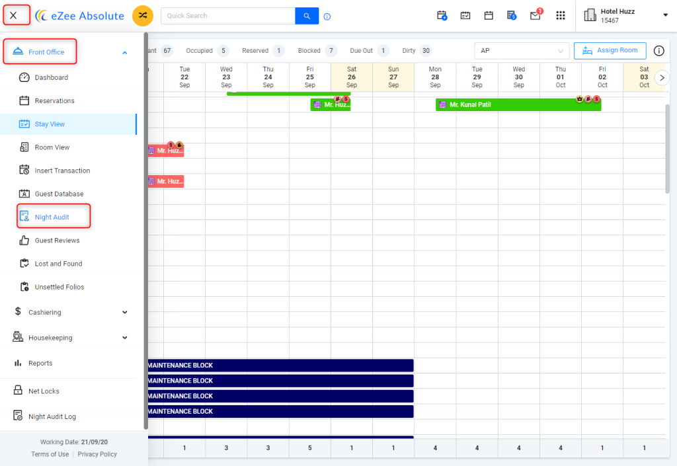The height and width of the screenshot is (466, 677).
Task: Select Stay View in sidebar
Action: (68, 124)
